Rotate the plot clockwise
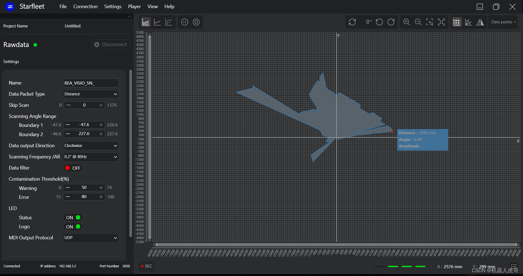The width and height of the screenshot is (523, 276). click(x=391, y=22)
